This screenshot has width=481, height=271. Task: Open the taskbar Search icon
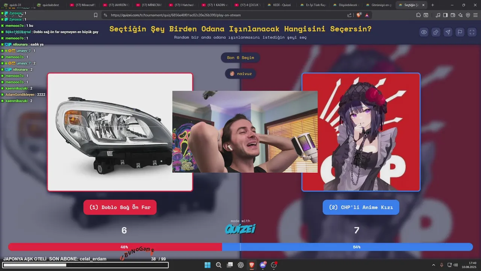[219, 265]
